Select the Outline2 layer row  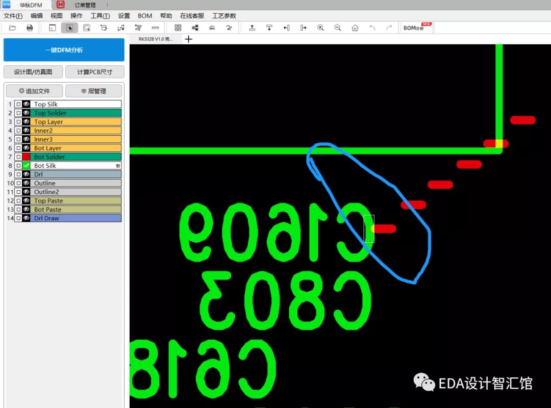coord(68,192)
